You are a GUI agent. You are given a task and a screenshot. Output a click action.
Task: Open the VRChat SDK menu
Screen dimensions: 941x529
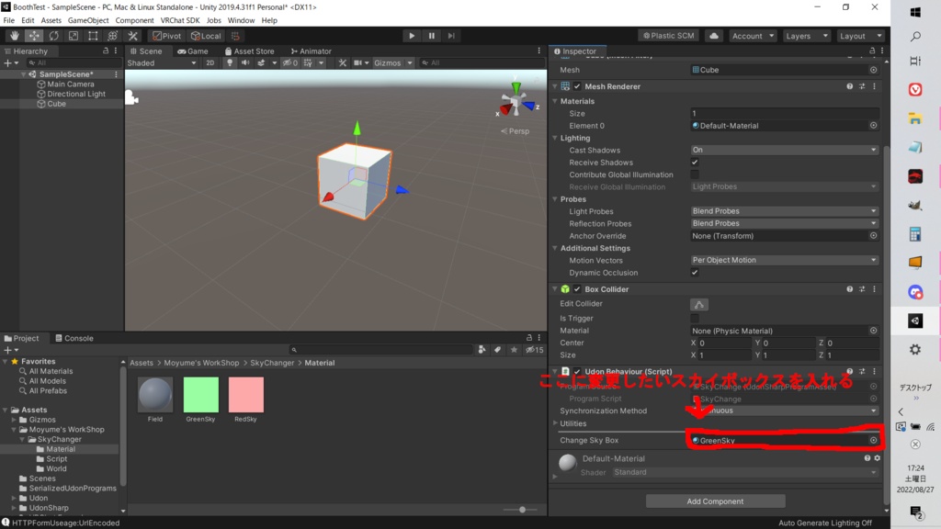tap(180, 20)
